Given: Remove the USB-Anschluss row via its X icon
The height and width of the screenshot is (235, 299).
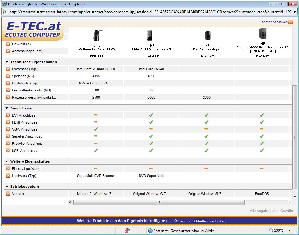Looking at the screenshot, I should point(8,151).
